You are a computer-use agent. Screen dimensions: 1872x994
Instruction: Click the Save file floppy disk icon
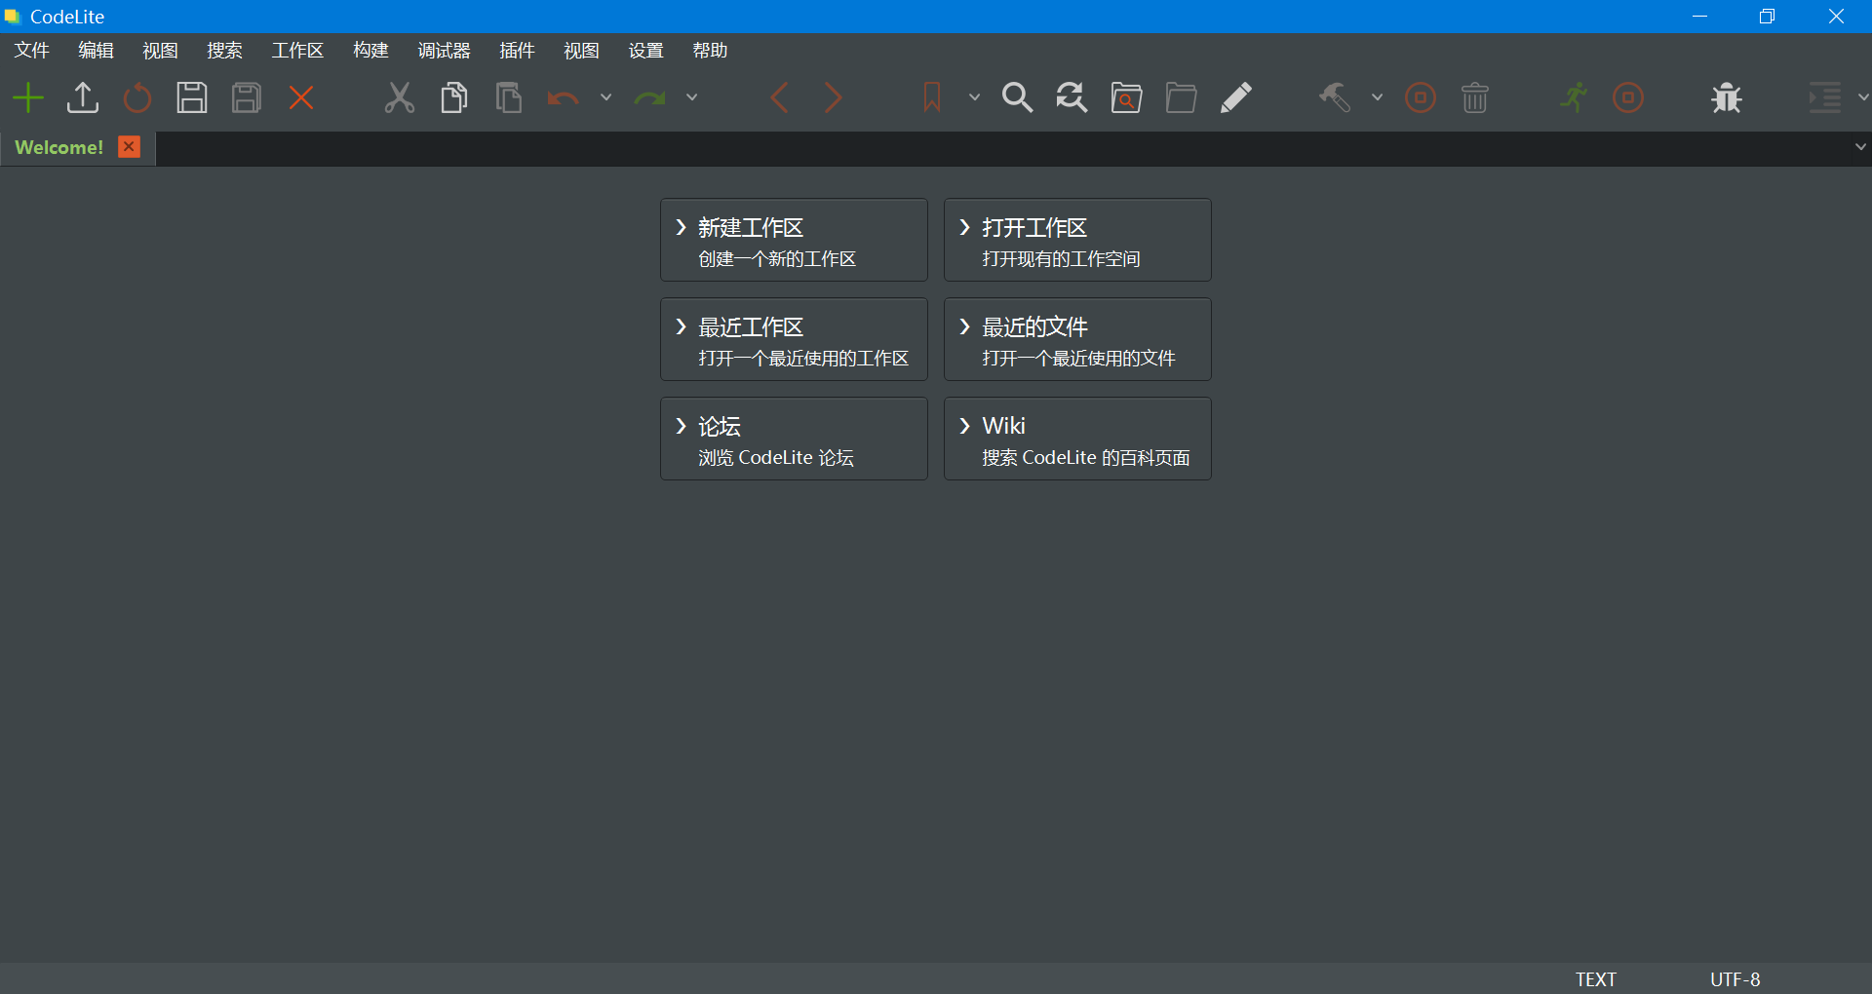point(192,97)
